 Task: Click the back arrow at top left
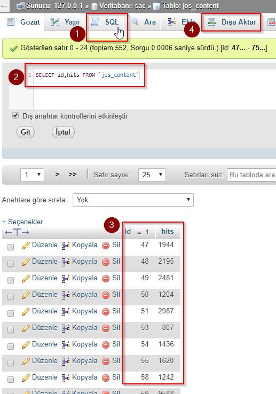tap(4, 6)
